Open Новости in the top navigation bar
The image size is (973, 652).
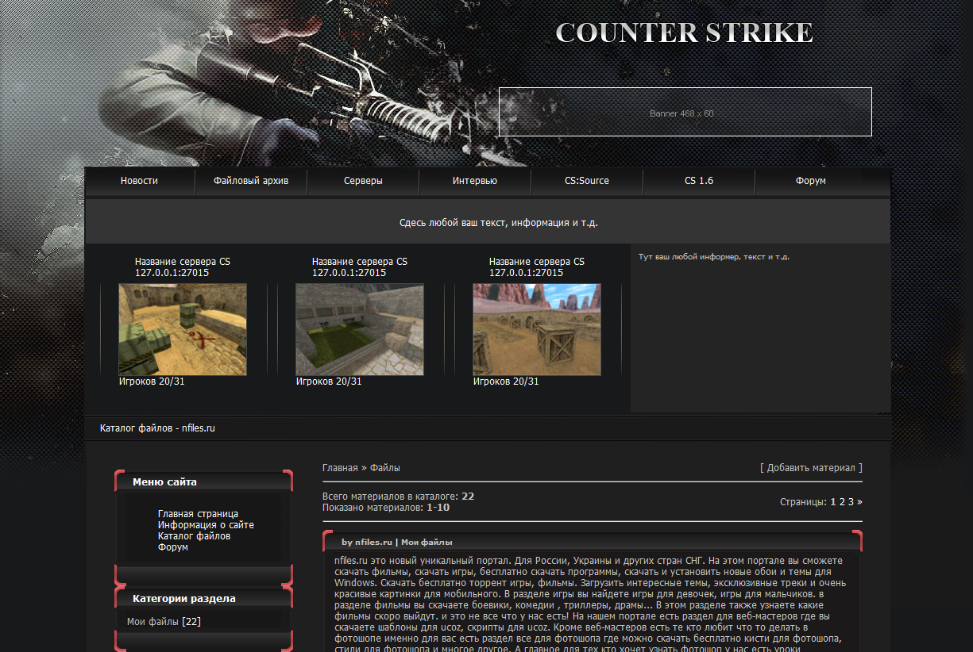pos(139,181)
